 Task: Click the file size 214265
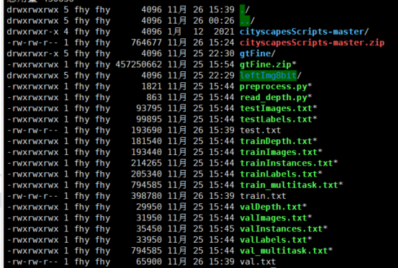(x=146, y=163)
